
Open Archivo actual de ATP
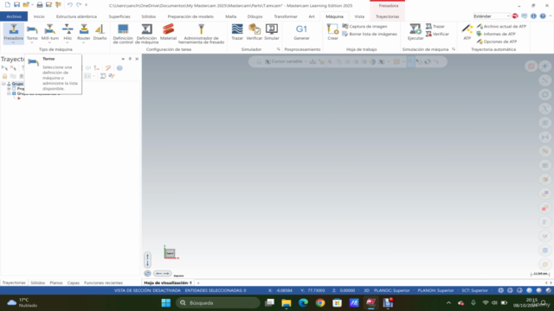[501, 27]
